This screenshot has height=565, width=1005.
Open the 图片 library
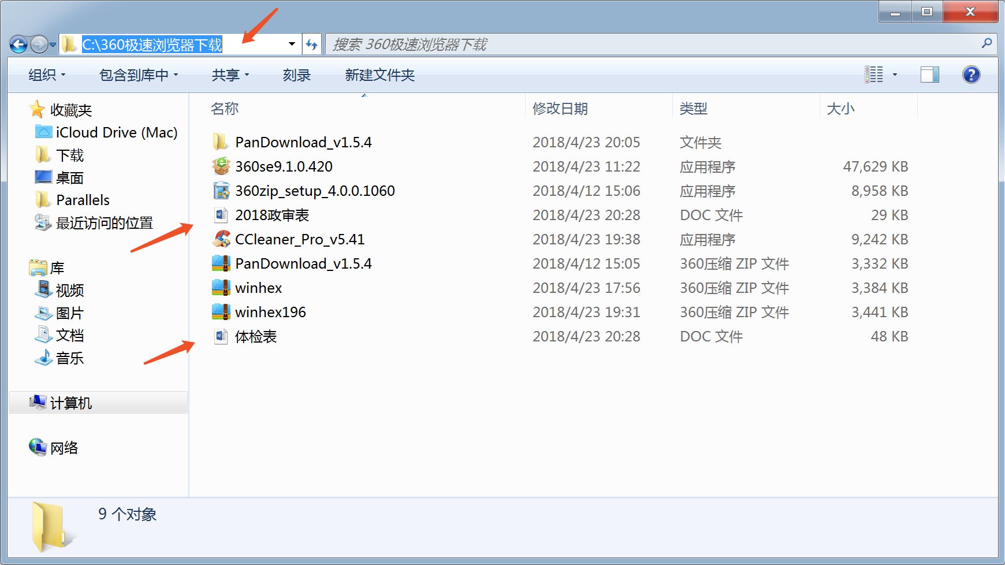[70, 313]
